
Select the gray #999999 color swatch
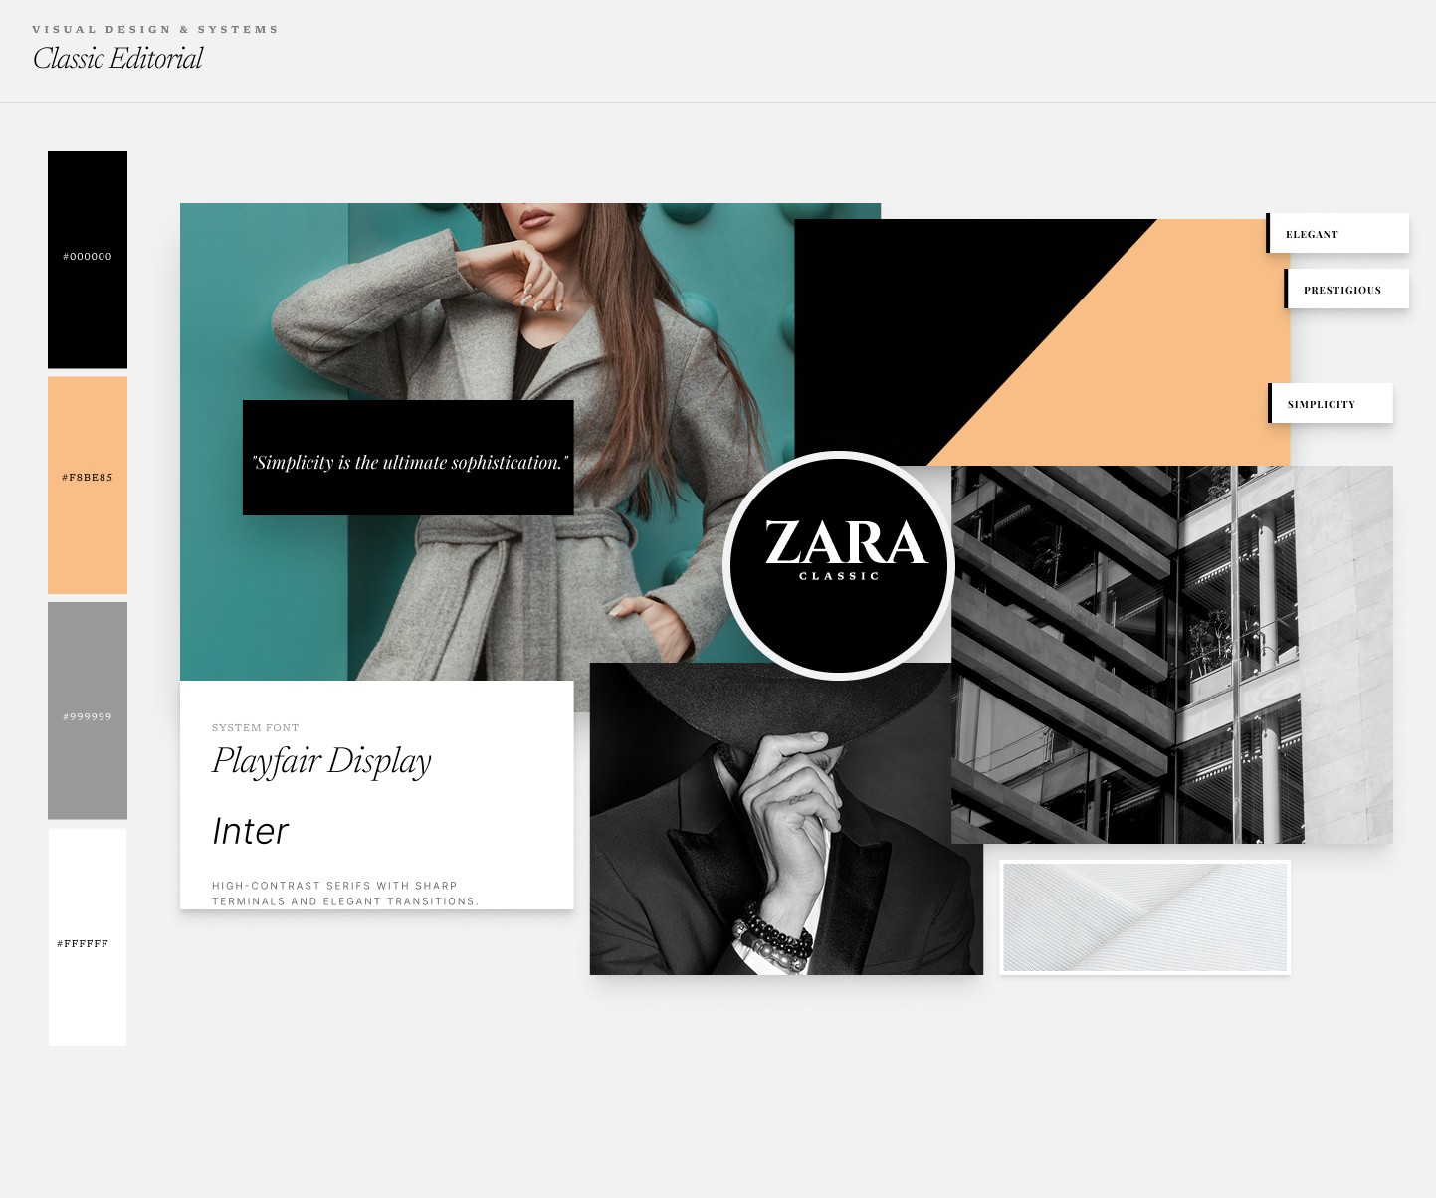(87, 710)
